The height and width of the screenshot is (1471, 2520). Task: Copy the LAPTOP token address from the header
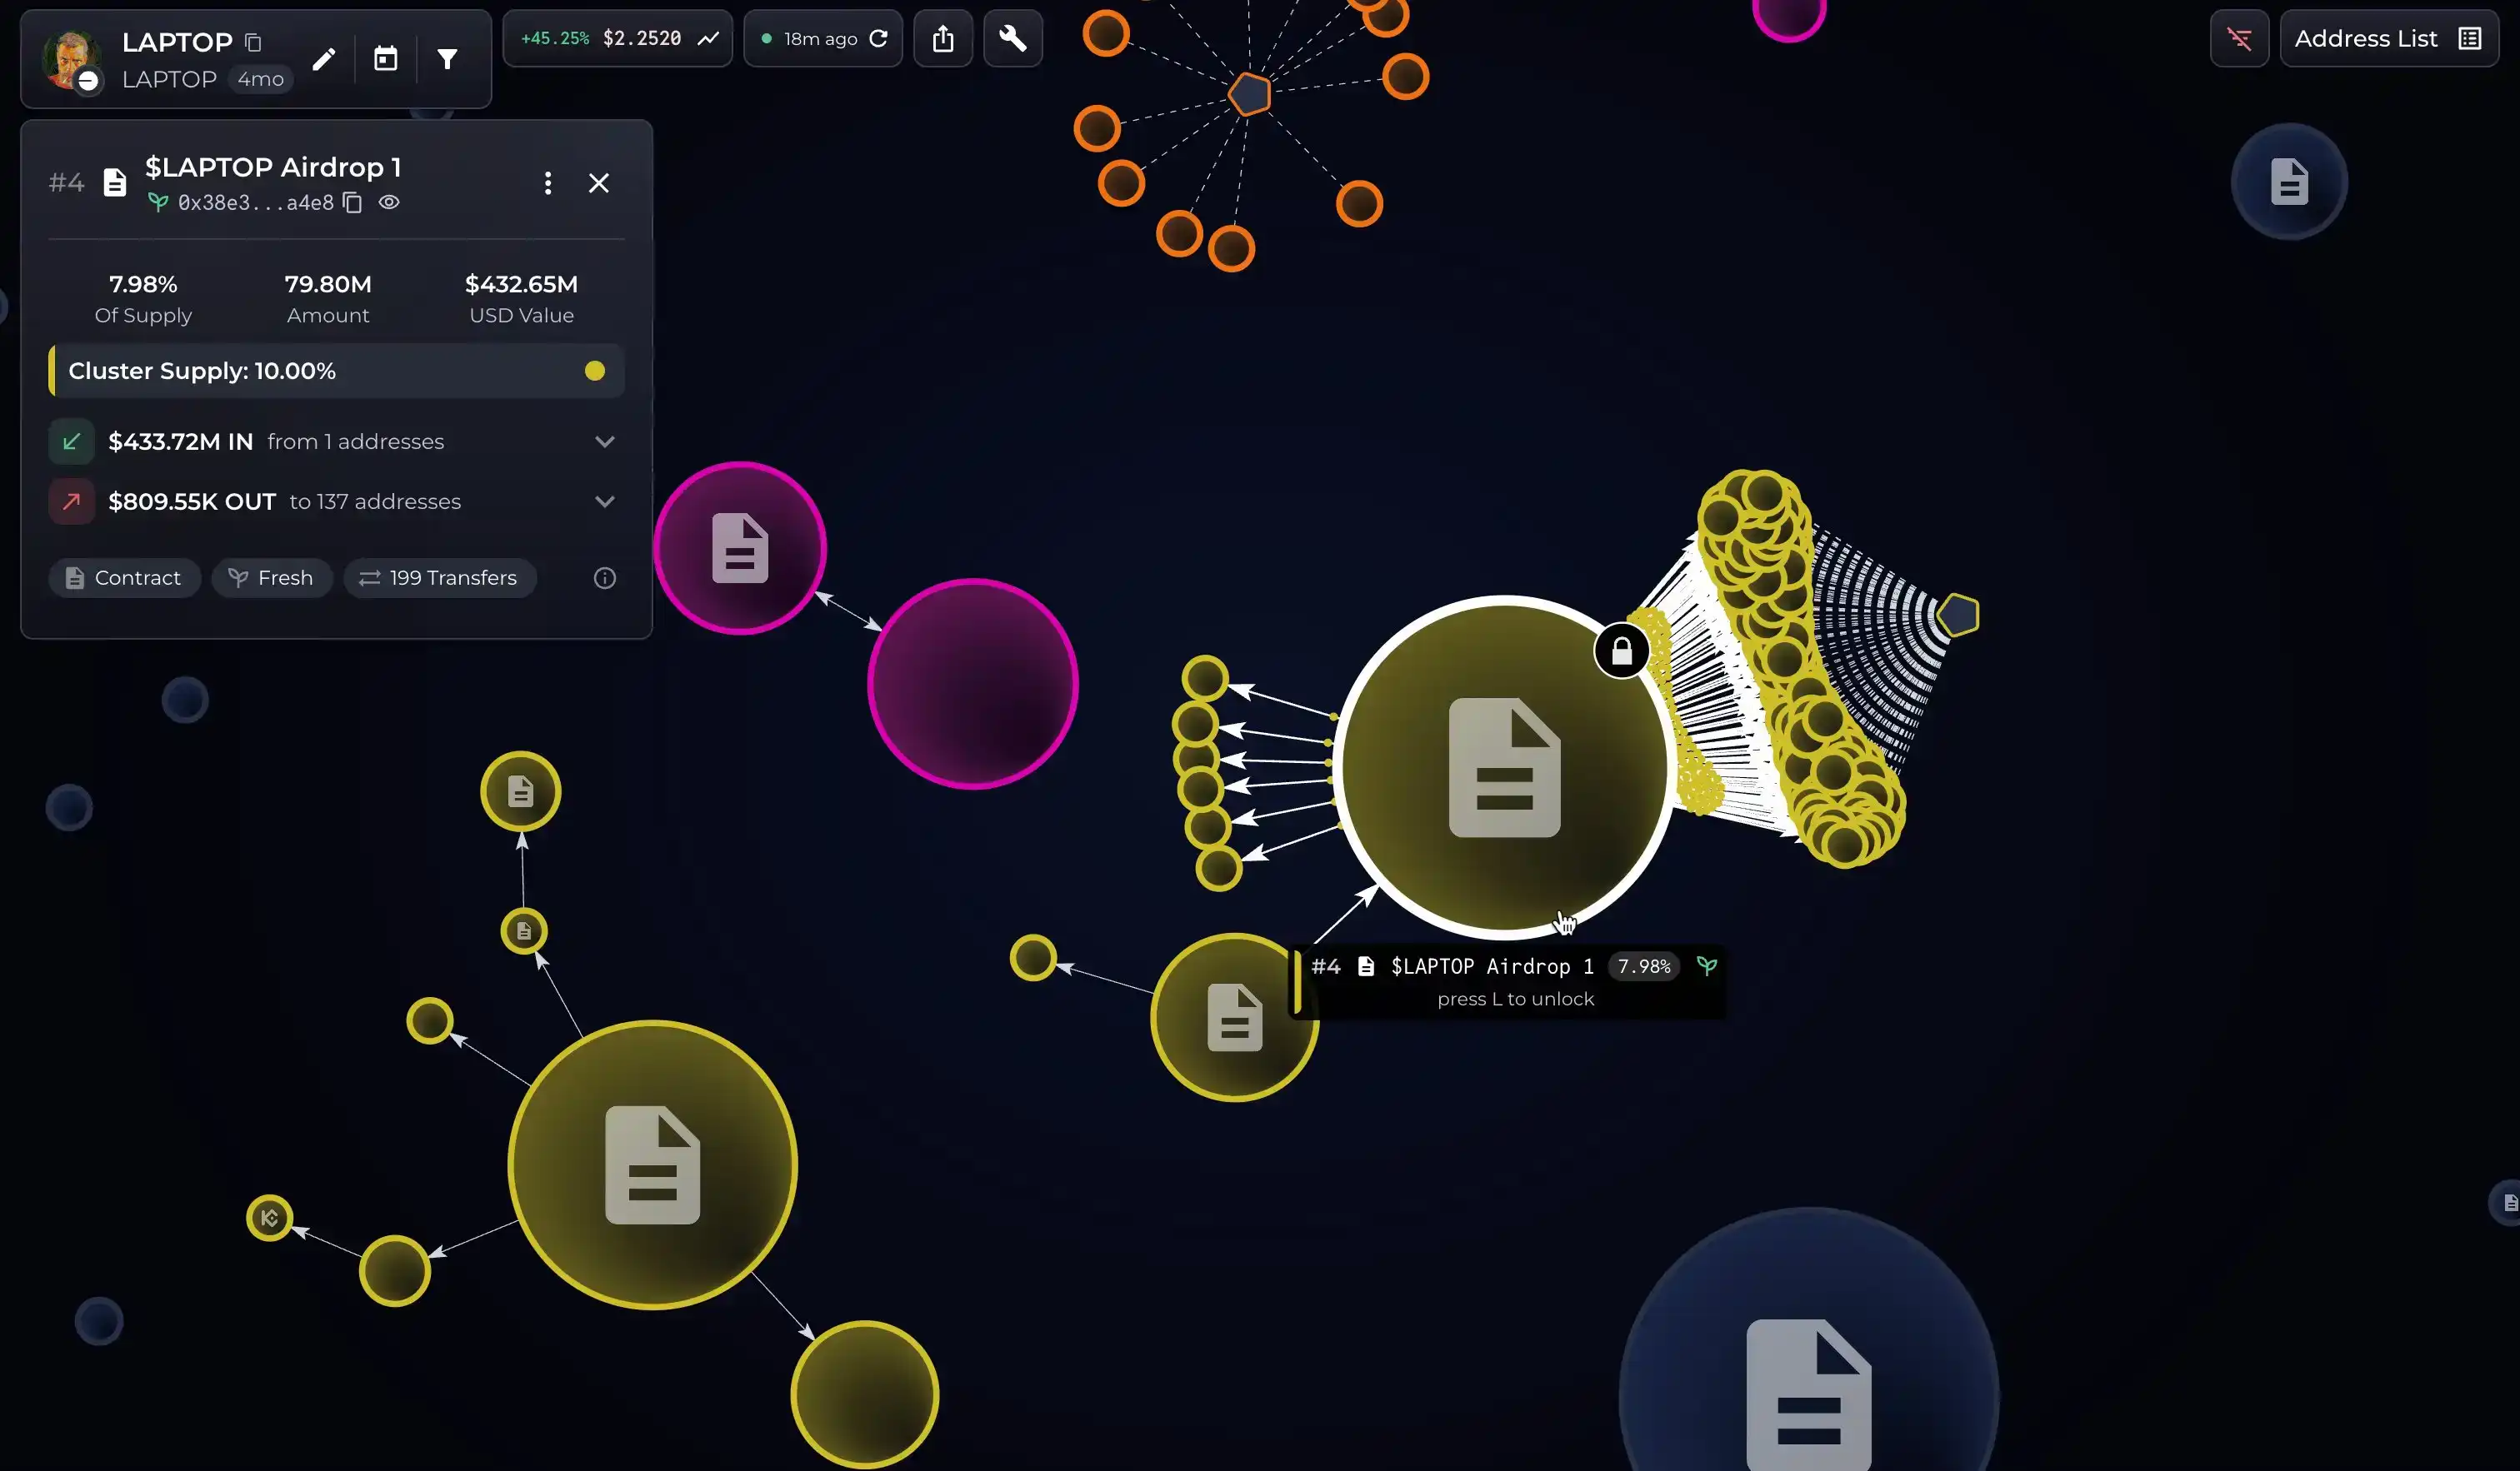point(253,42)
